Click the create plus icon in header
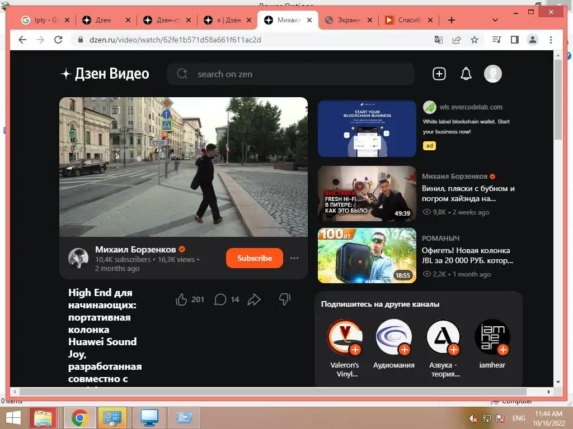The height and width of the screenshot is (429, 573). tap(439, 74)
